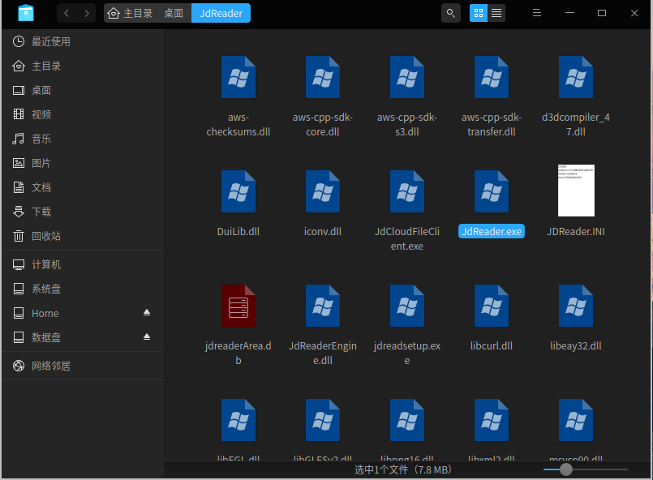653x480 pixels.
Task: Open 文档 folder in the sidebar
Action: pos(83,187)
